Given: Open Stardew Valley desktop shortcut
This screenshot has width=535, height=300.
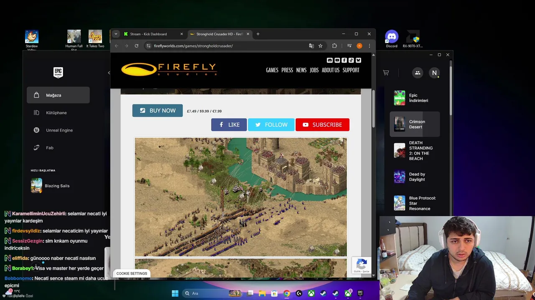Looking at the screenshot, I should (32, 40).
